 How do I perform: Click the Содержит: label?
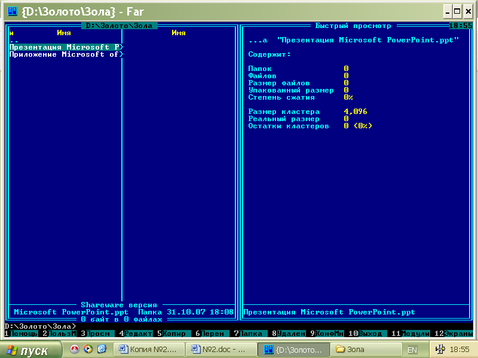tap(269, 54)
